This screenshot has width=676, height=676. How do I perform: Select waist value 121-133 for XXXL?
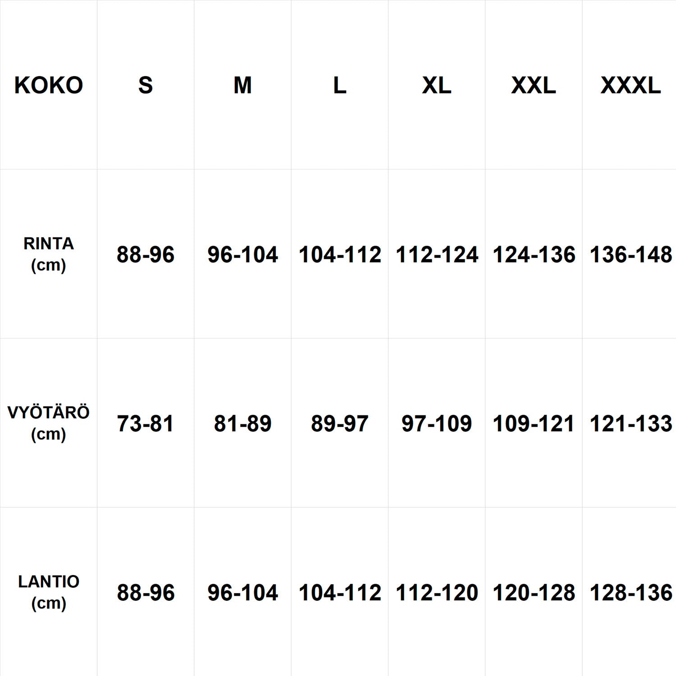[x=630, y=424]
